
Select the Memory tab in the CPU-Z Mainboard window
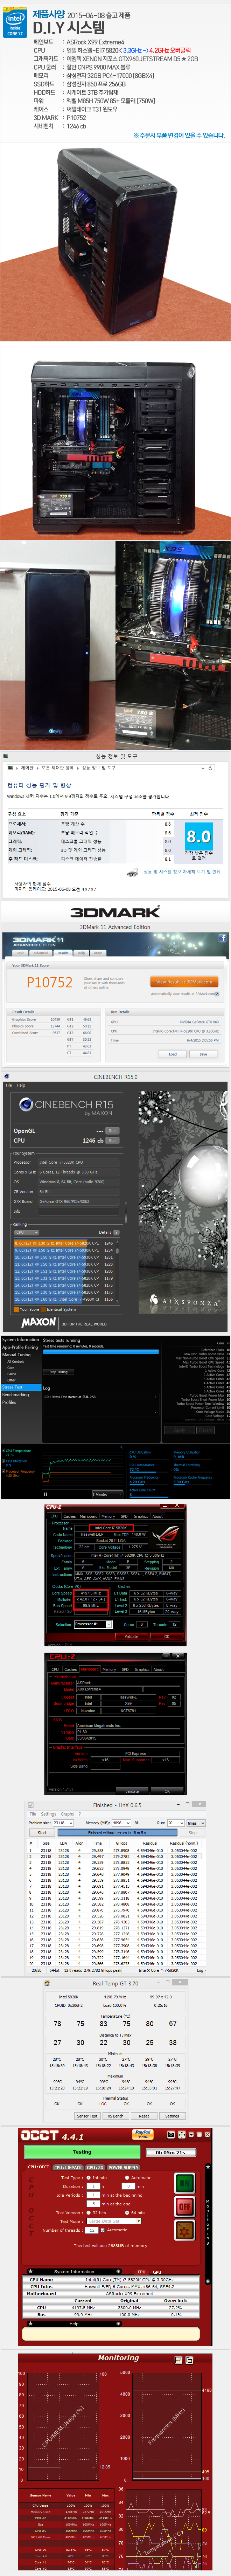108,1669
